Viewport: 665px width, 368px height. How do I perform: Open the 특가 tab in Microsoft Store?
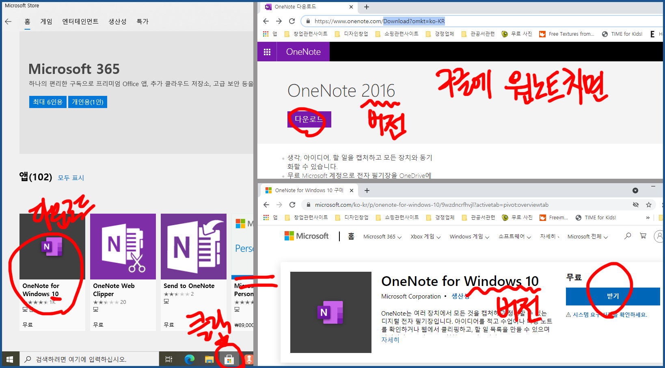coord(142,22)
